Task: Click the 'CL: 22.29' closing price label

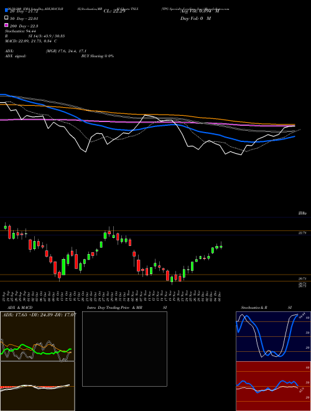Action: coord(114,11)
